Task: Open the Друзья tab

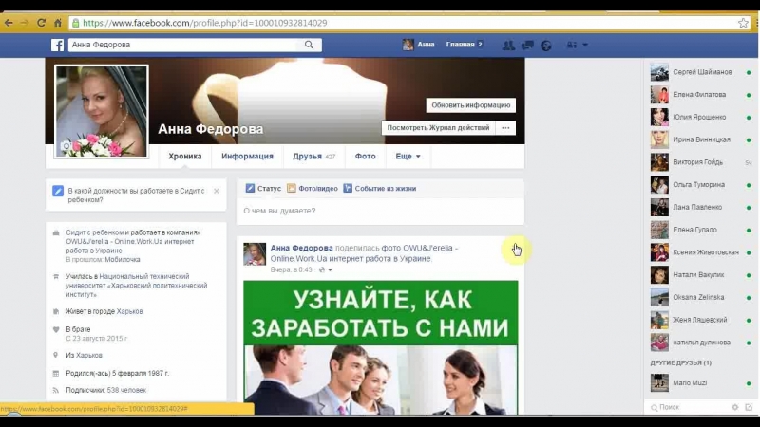Action: tap(314, 157)
